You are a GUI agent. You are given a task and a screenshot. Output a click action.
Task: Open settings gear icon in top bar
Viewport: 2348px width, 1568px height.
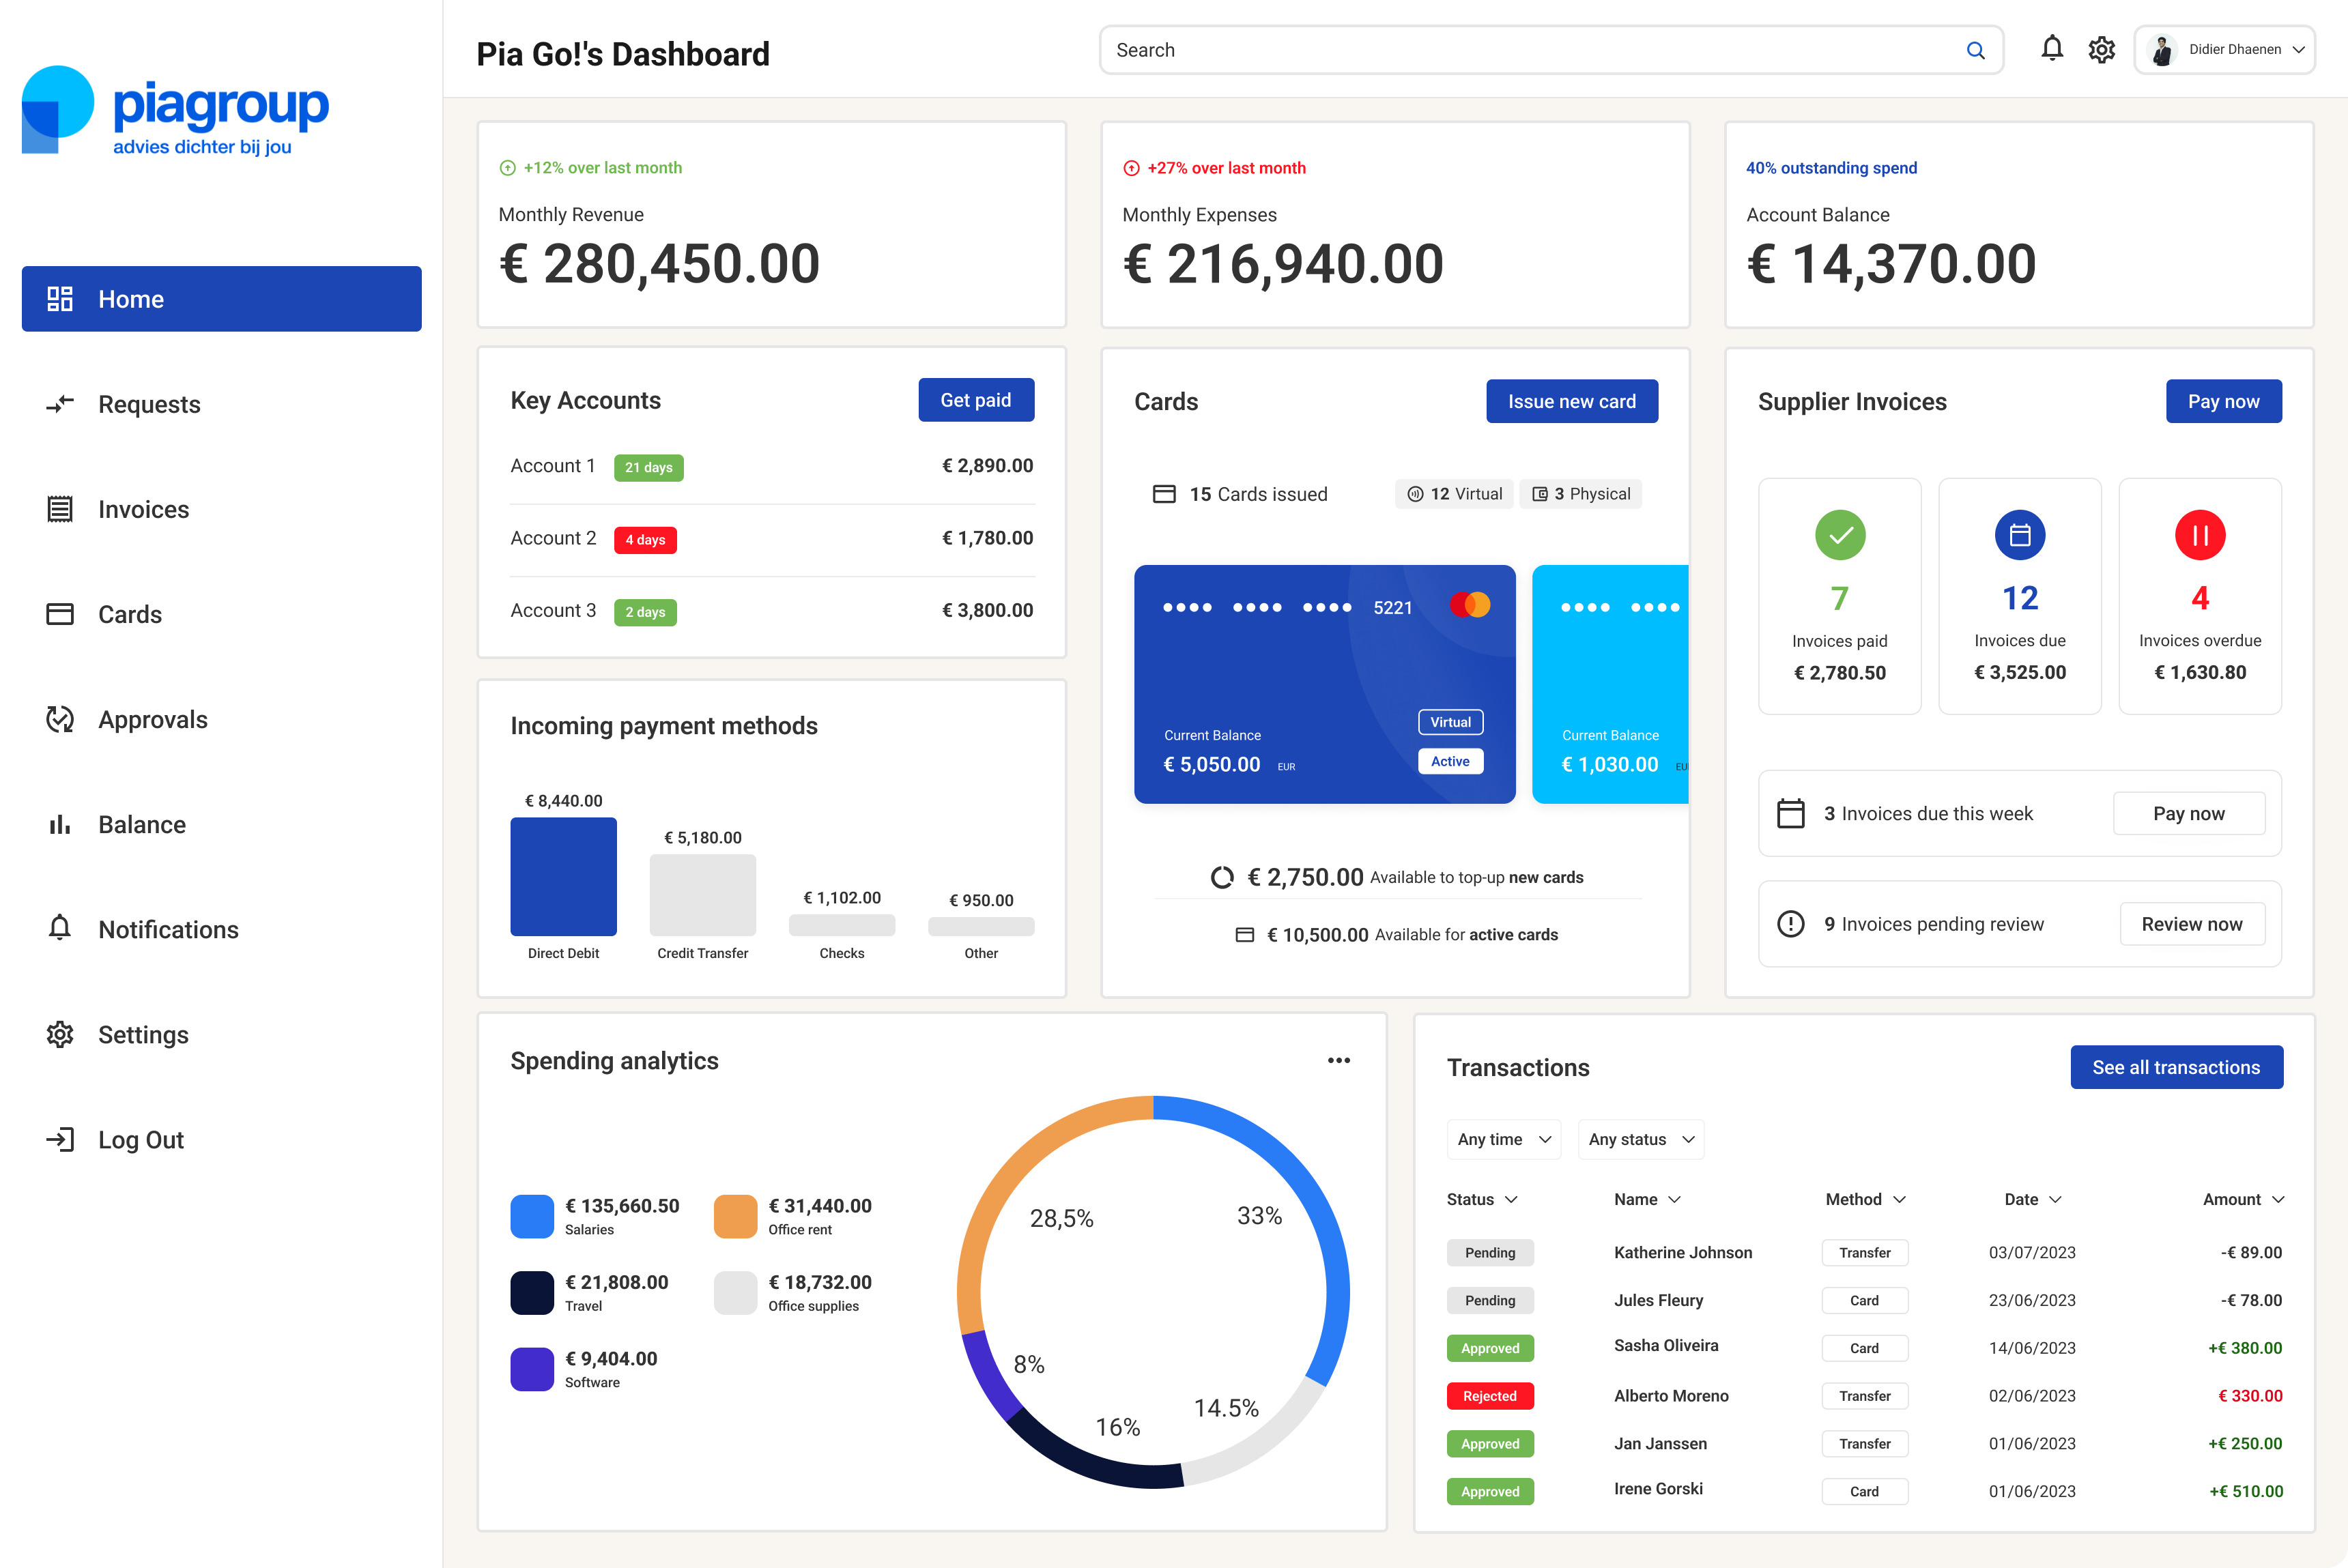click(2101, 49)
